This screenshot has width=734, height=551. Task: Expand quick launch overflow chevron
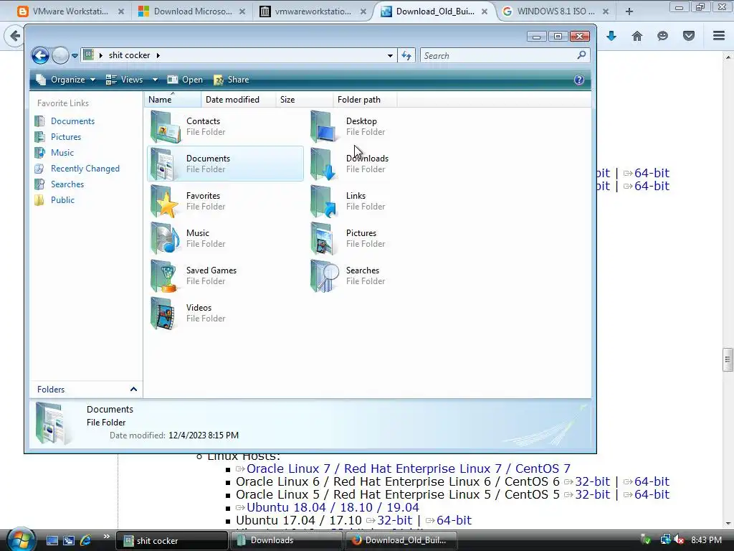pyautogui.click(x=106, y=537)
